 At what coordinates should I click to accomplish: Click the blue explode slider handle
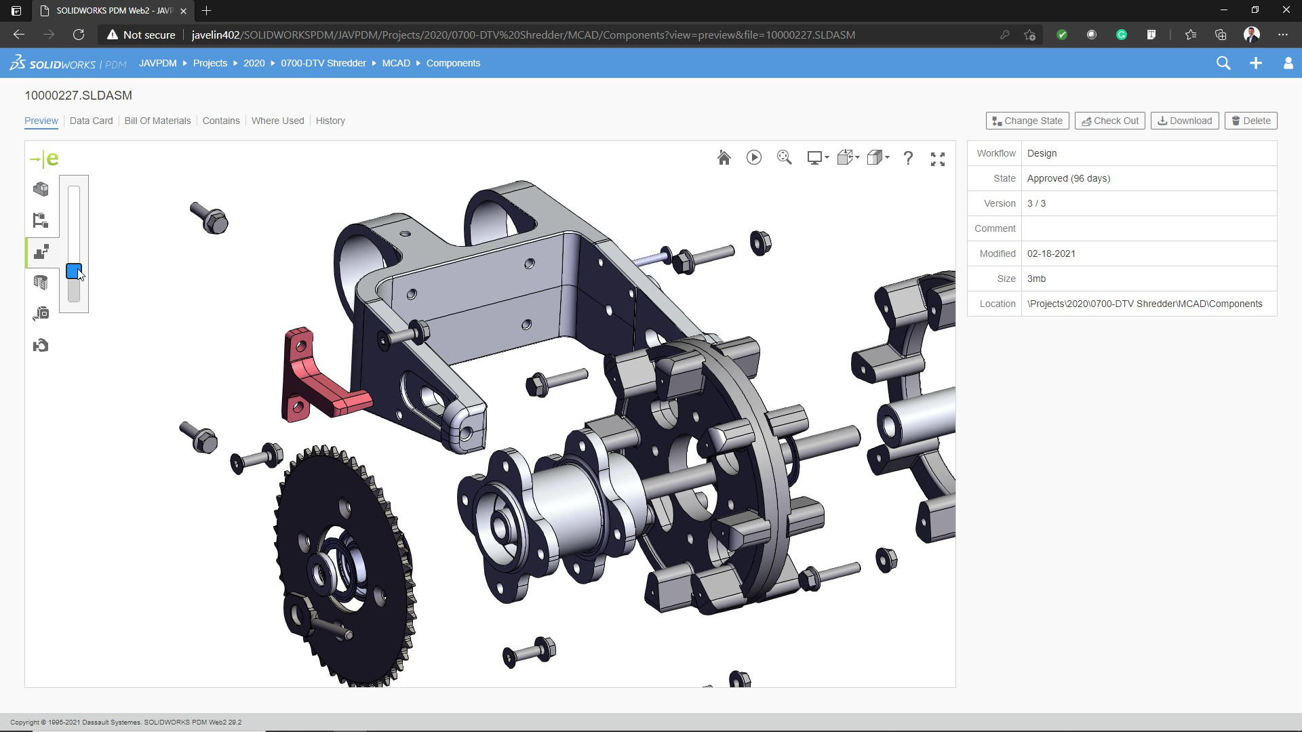[74, 271]
